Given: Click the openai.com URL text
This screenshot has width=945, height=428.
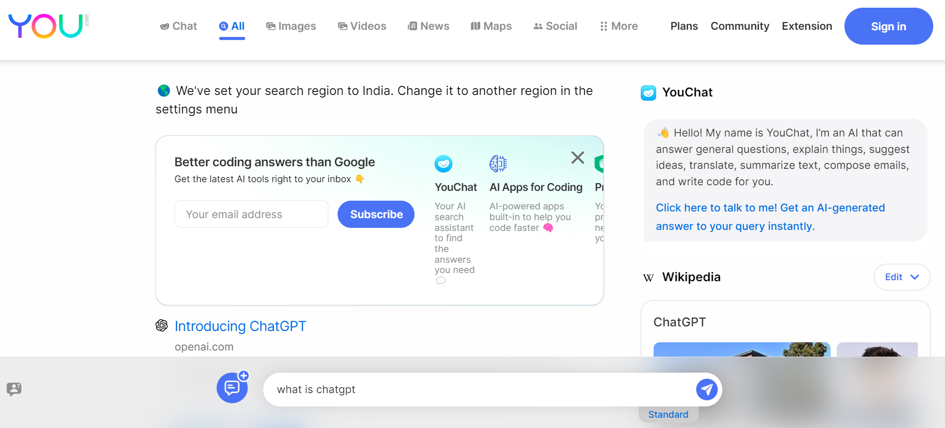Looking at the screenshot, I should coord(204,347).
